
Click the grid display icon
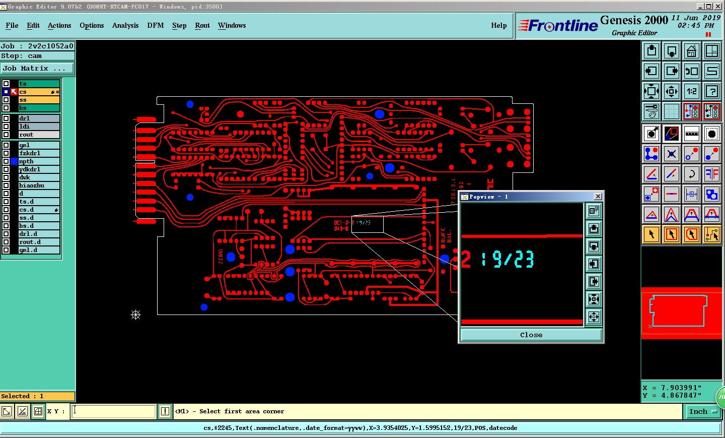click(671, 111)
